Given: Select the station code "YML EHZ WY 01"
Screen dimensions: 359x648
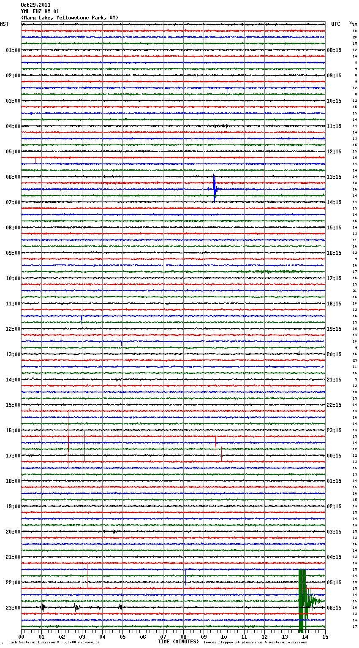Looking at the screenshot, I should coord(40,11).
